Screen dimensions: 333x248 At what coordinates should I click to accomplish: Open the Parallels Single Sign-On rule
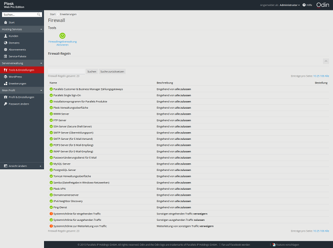[x=67, y=95]
